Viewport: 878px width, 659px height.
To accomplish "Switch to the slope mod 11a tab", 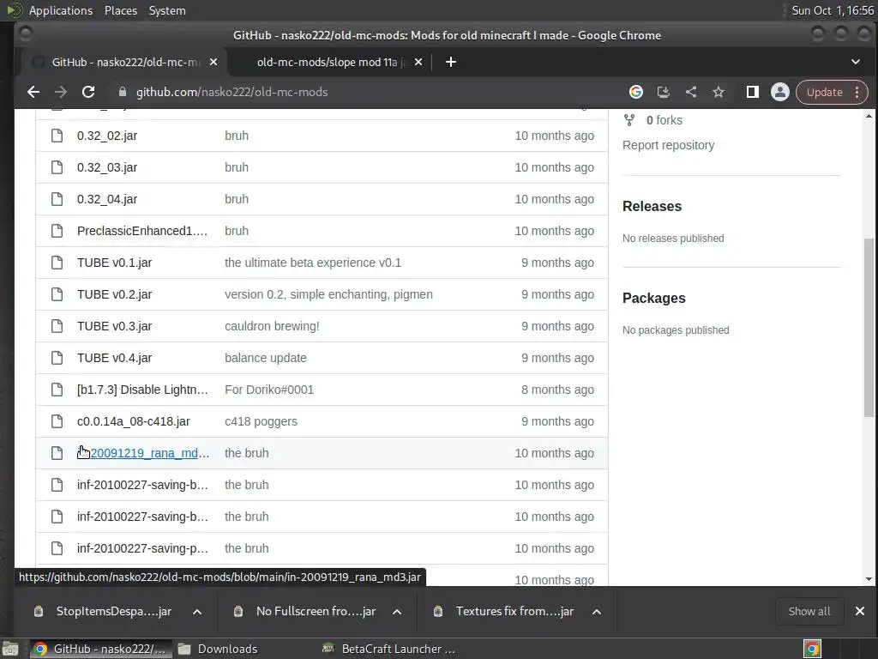I will (x=332, y=62).
